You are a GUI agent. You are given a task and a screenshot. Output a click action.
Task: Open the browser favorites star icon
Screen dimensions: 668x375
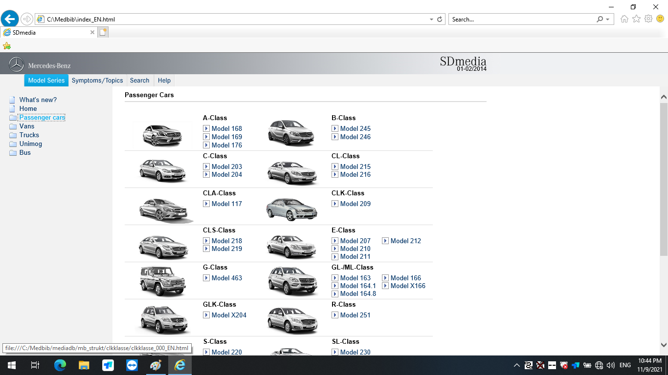pyautogui.click(x=636, y=19)
